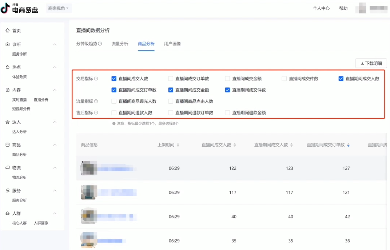The image size is (390, 250).
Task: Open 人群画像 in sidebar
Action: 41,223
